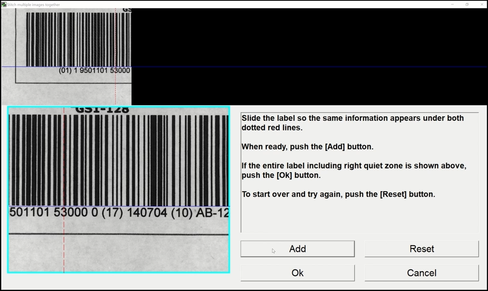Click the app icon in title bar
This screenshot has height=291, width=488.
(4, 4)
